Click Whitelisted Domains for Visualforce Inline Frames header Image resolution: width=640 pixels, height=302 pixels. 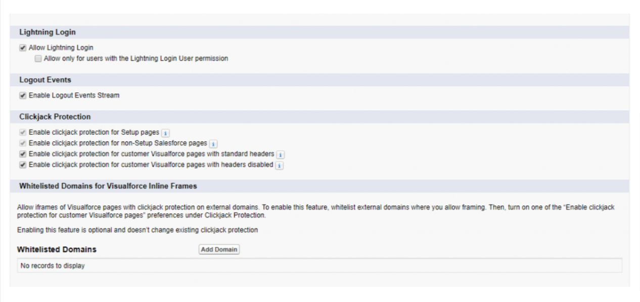pos(108,186)
